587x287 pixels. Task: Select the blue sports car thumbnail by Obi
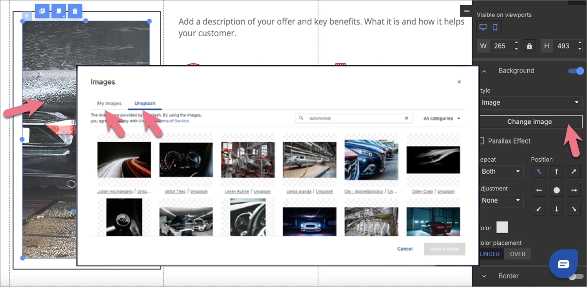(x=371, y=158)
